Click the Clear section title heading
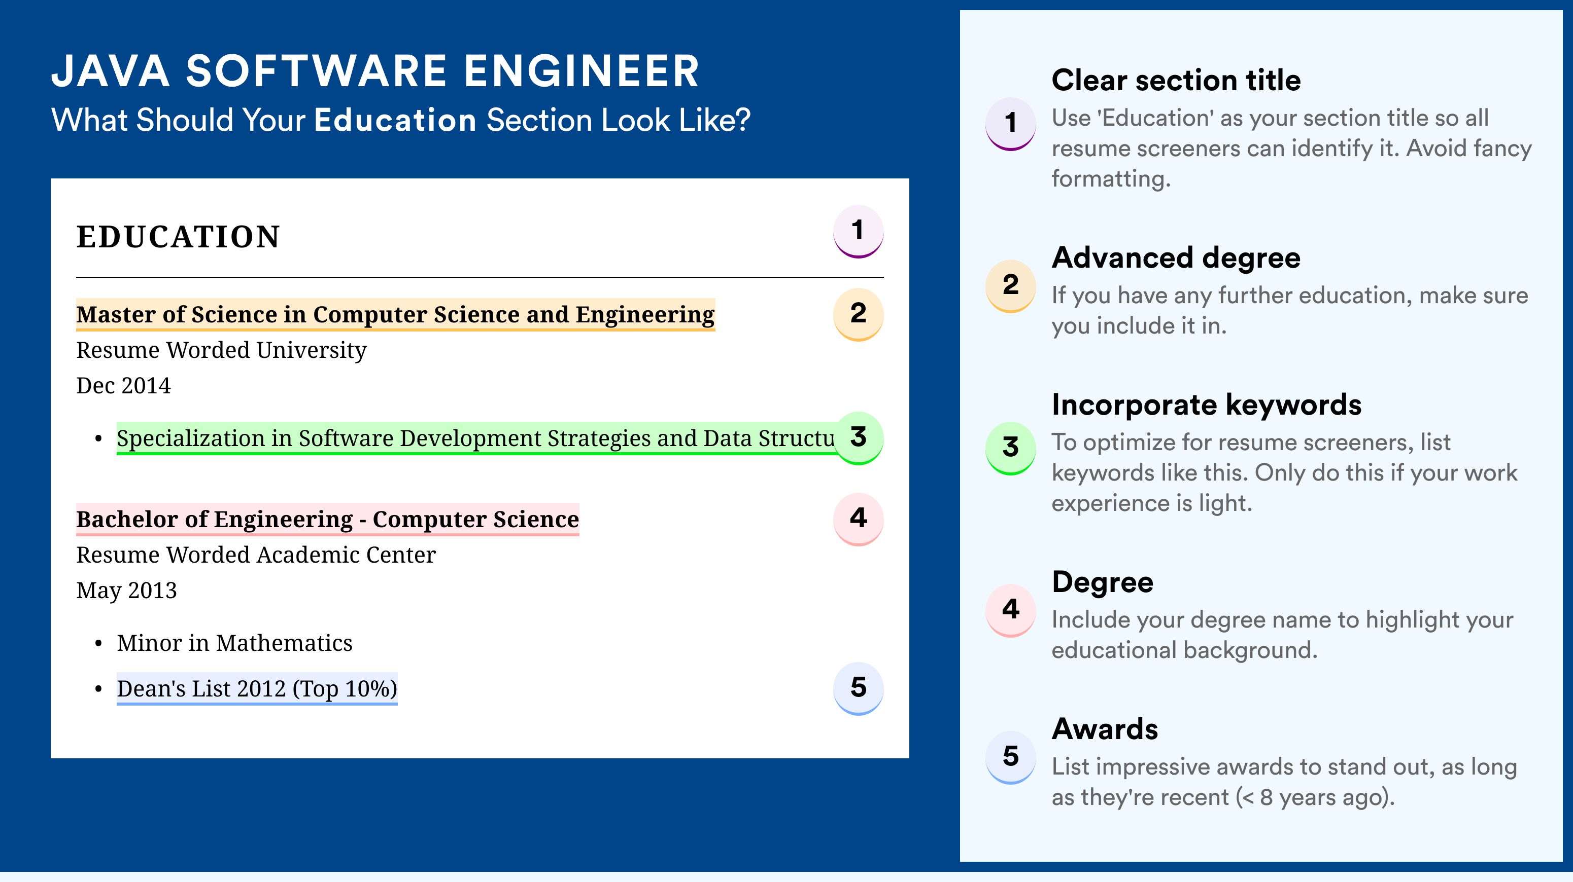The height and width of the screenshot is (882, 1573). 1176,80
